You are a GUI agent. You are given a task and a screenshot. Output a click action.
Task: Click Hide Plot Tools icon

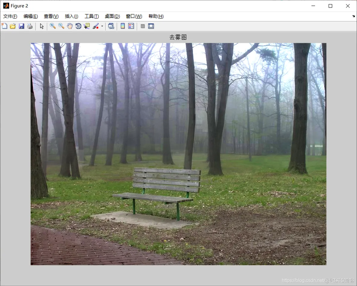coord(143,26)
